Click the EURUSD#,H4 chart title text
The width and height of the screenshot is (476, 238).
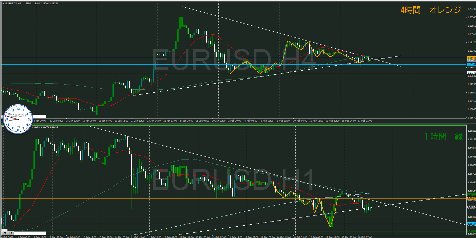click(x=13, y=4)
